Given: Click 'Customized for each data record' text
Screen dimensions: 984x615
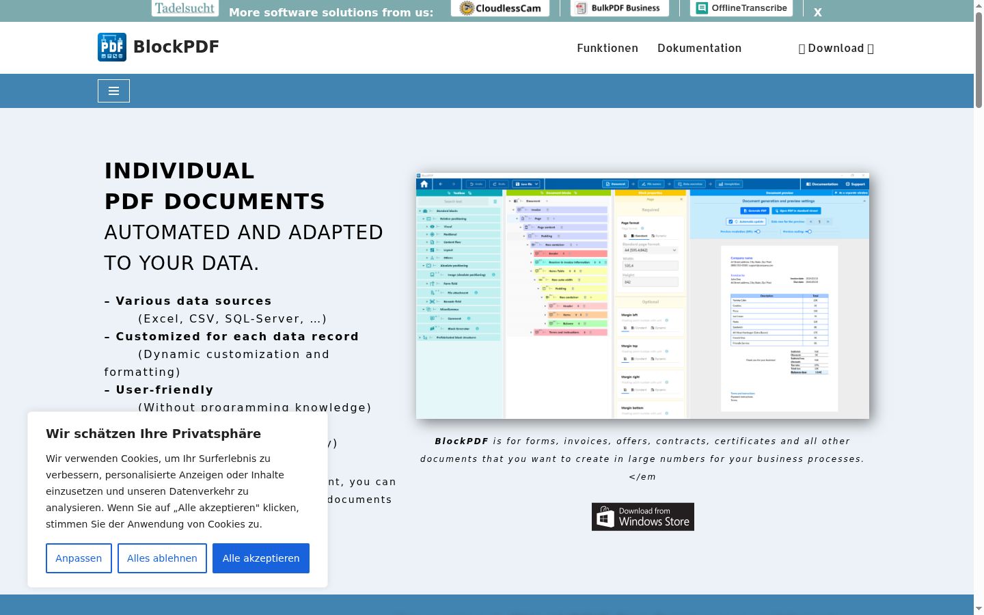Looking at the screenshot, I should pos(237,336).
